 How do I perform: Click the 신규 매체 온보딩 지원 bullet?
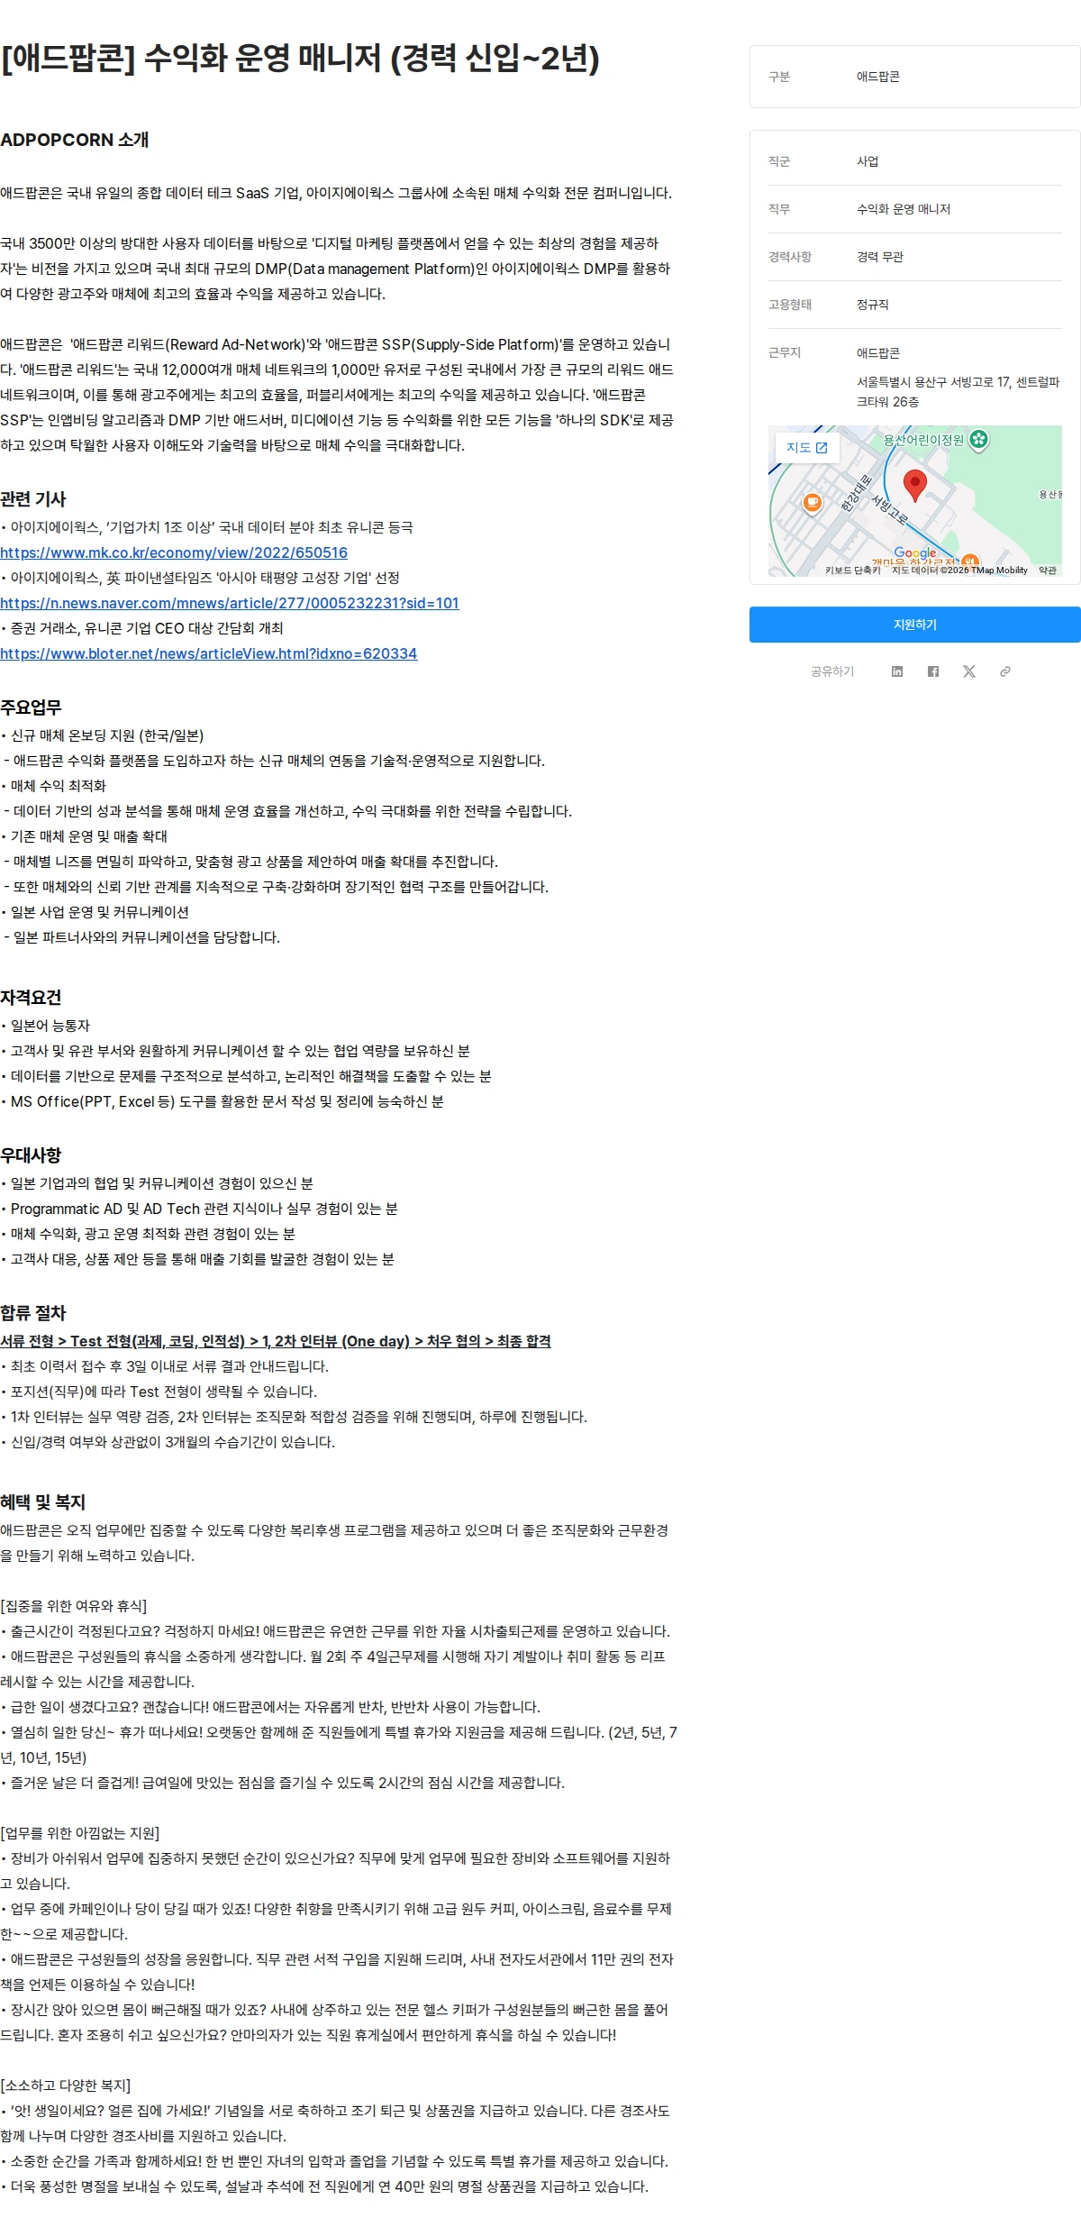tap(102, 735)
